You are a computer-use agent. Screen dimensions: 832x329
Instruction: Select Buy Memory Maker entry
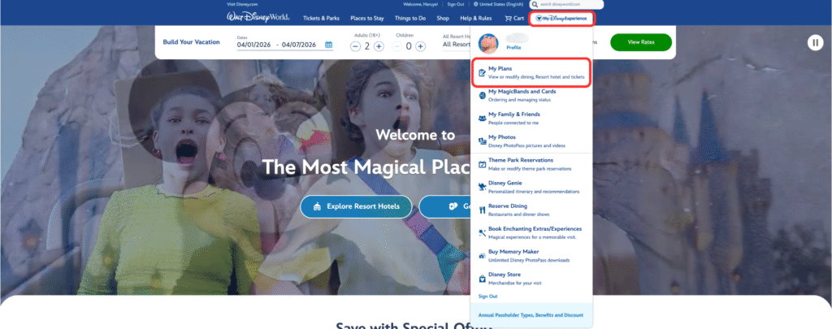531,256
